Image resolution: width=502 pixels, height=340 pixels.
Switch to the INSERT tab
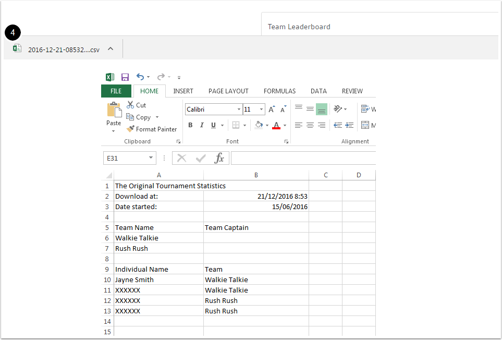click(x=183, y=91)
